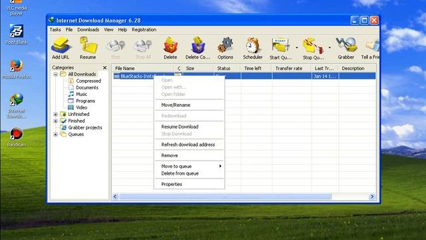The height and width of the screenshot is (240, 426).
Task: Click the horizontal scrollbar thumb
Action: [225, 197]
